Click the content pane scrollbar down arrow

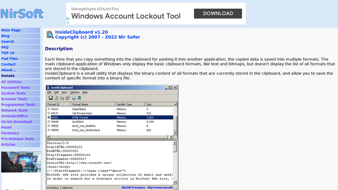click(x=175, y=182)
